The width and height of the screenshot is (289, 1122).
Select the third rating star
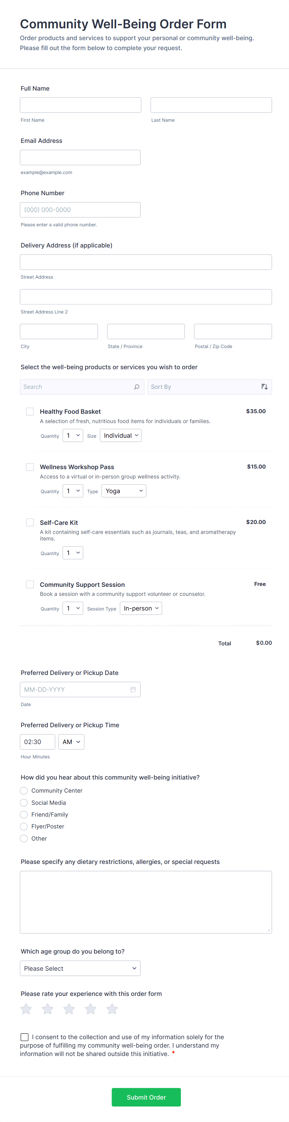69,1009
